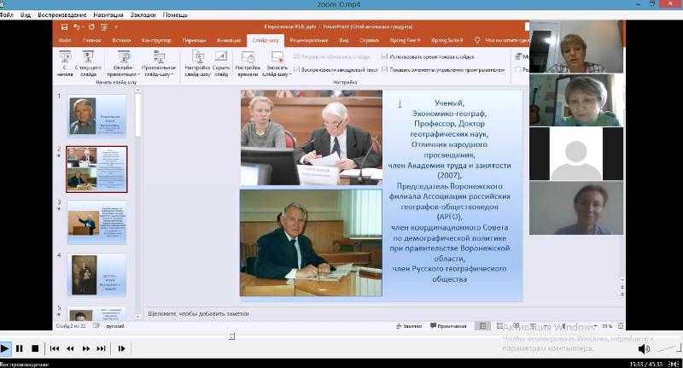The image size is (683, 368).
Task: Click the Play button in media player
Action: (x=5, y=348)
